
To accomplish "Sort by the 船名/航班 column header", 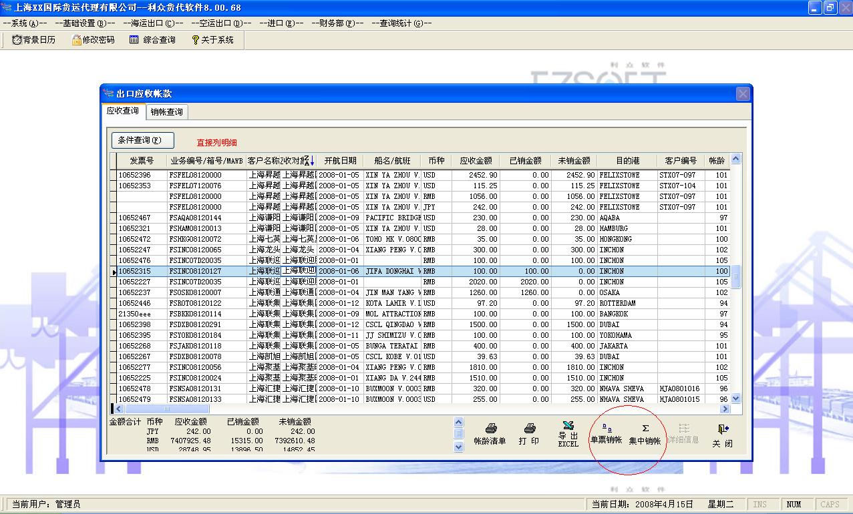I will [x=393, y=161].
